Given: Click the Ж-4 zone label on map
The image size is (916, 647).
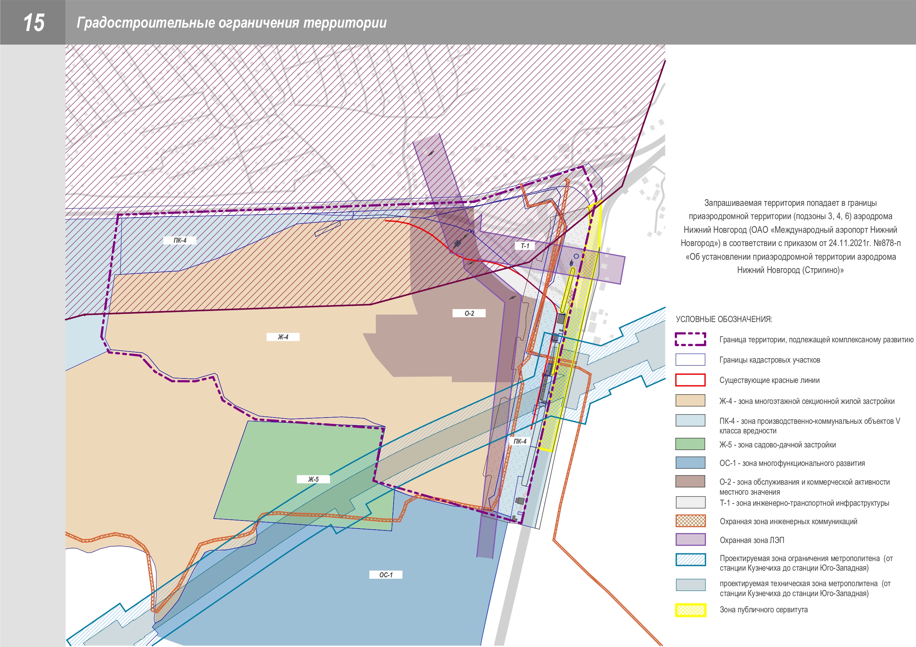Looking at the screenshot, I should [x=283, y=337].
